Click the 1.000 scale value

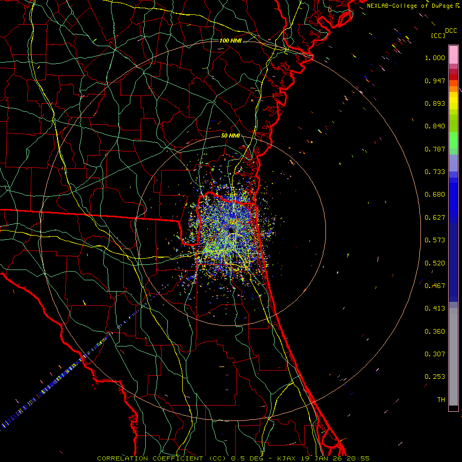pyautogui.click(x=435, y=57)
